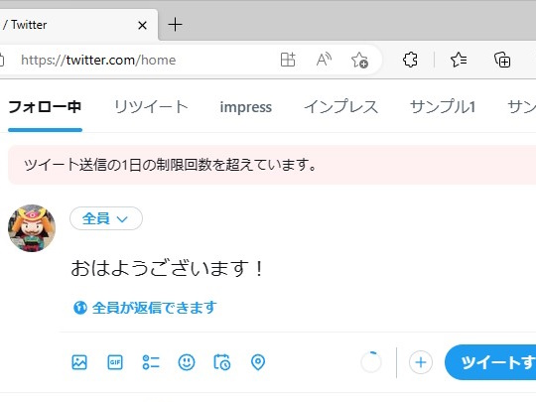Switch to the リツイート tab
Viewport: 536px width, 402px height.
pyautogui.click(x=151, y=107)
